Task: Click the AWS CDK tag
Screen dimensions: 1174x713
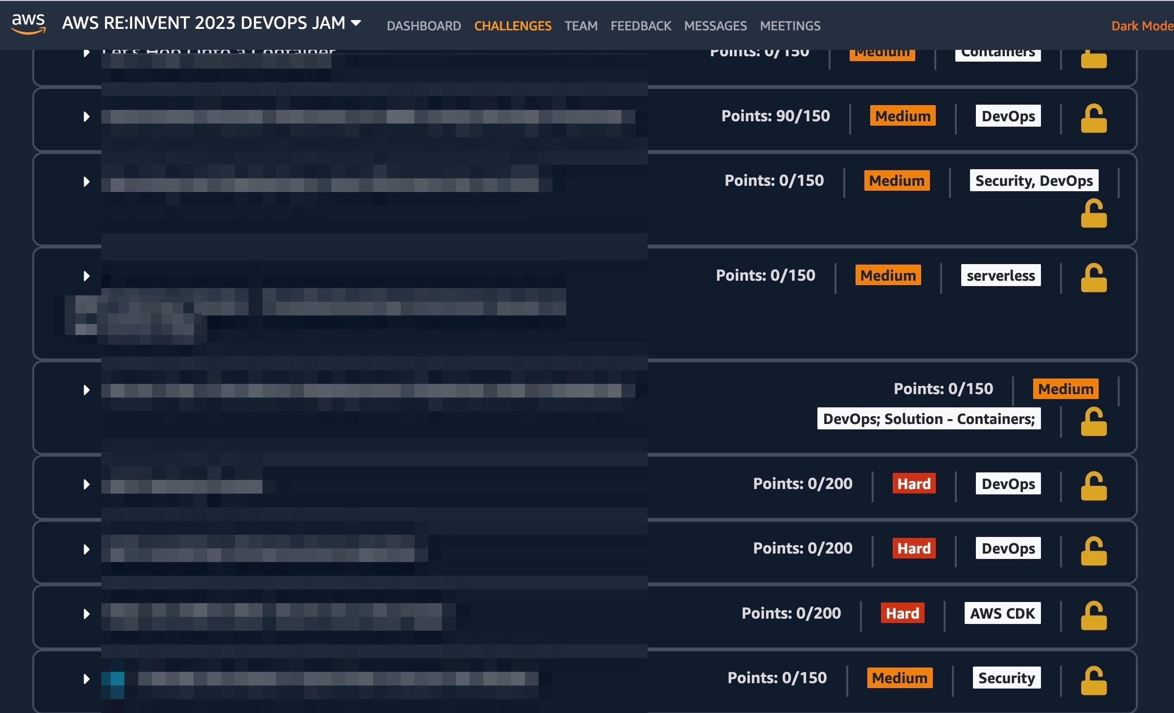Action: coord(1002,613)
